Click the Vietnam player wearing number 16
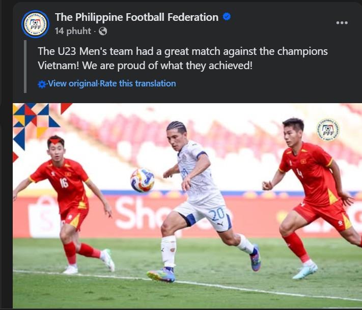 pos(65,204)
